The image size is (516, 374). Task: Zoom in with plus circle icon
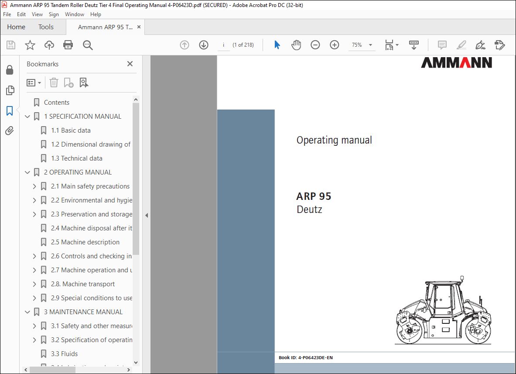coord(335,45)
